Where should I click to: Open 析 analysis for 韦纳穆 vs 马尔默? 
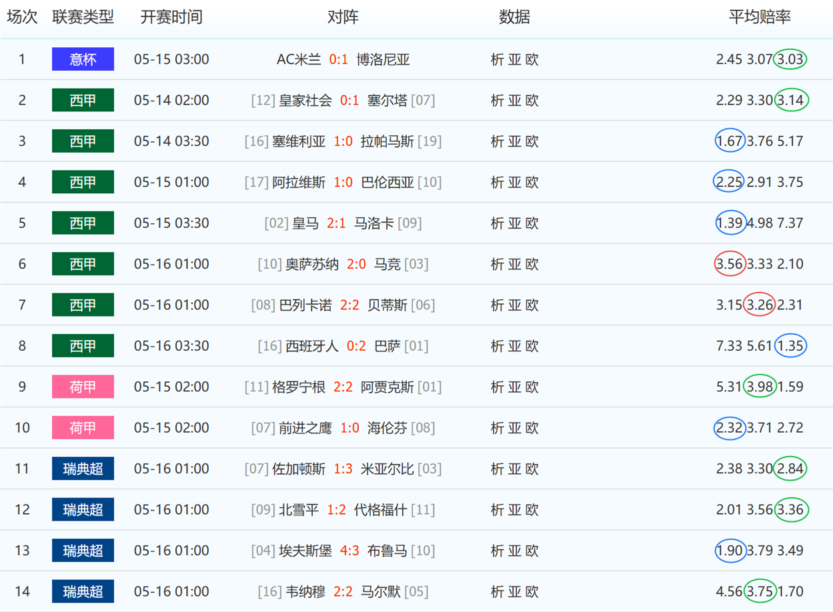(x=497, y=591)
